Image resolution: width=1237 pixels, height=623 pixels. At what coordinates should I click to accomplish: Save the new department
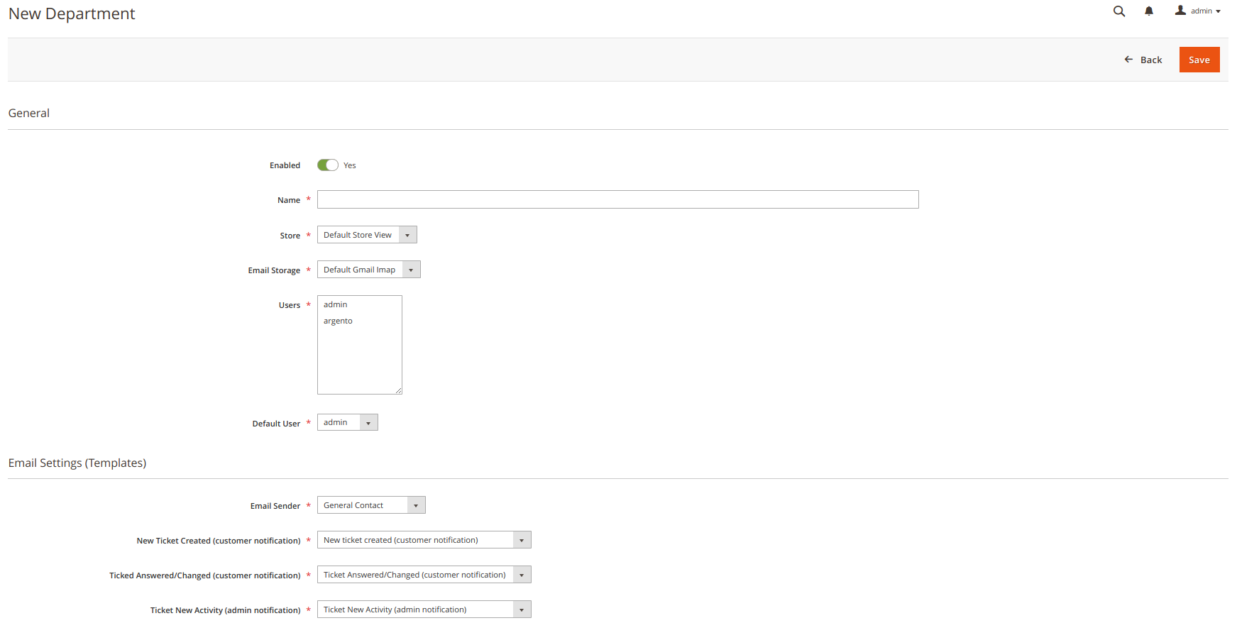(1199, 60)
